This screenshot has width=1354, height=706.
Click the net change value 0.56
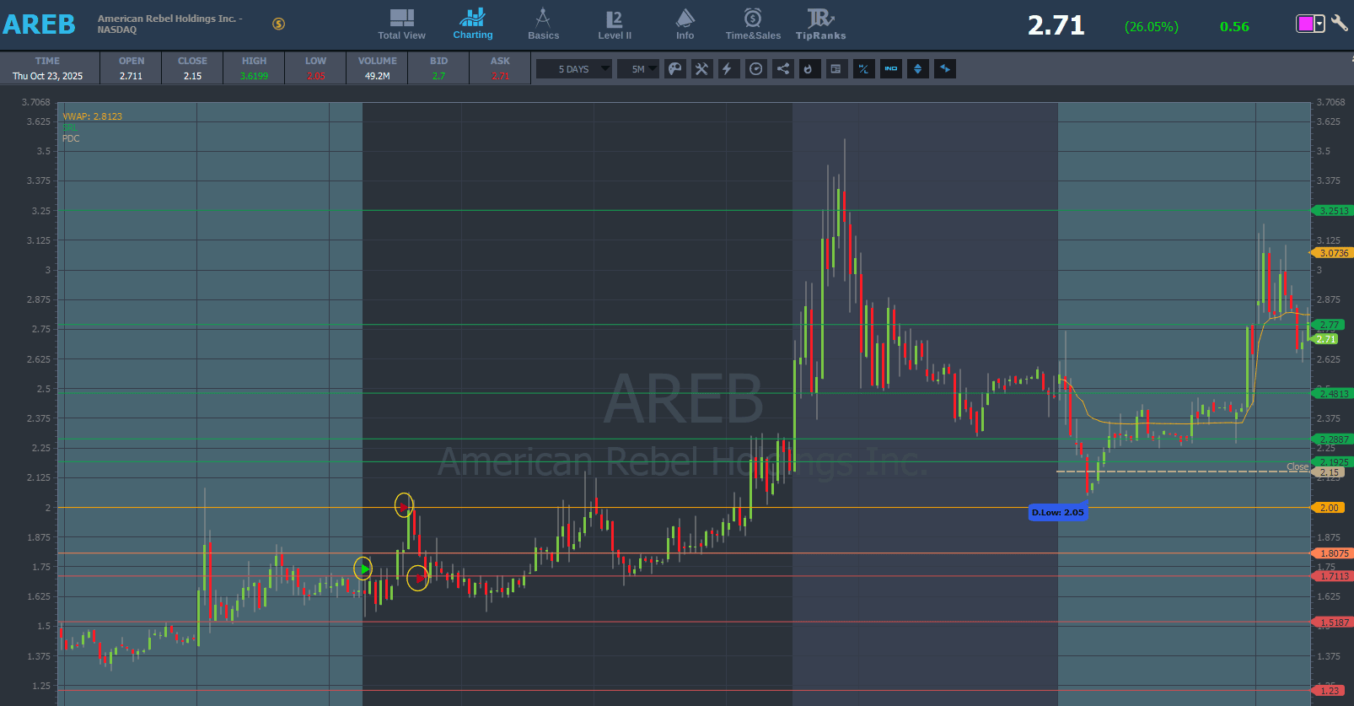1234,27
